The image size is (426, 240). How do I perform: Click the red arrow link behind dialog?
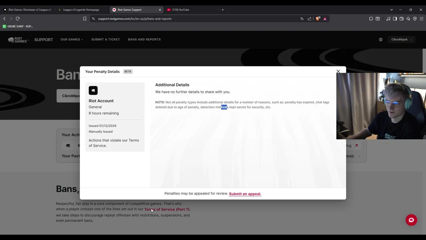[356, 146]
